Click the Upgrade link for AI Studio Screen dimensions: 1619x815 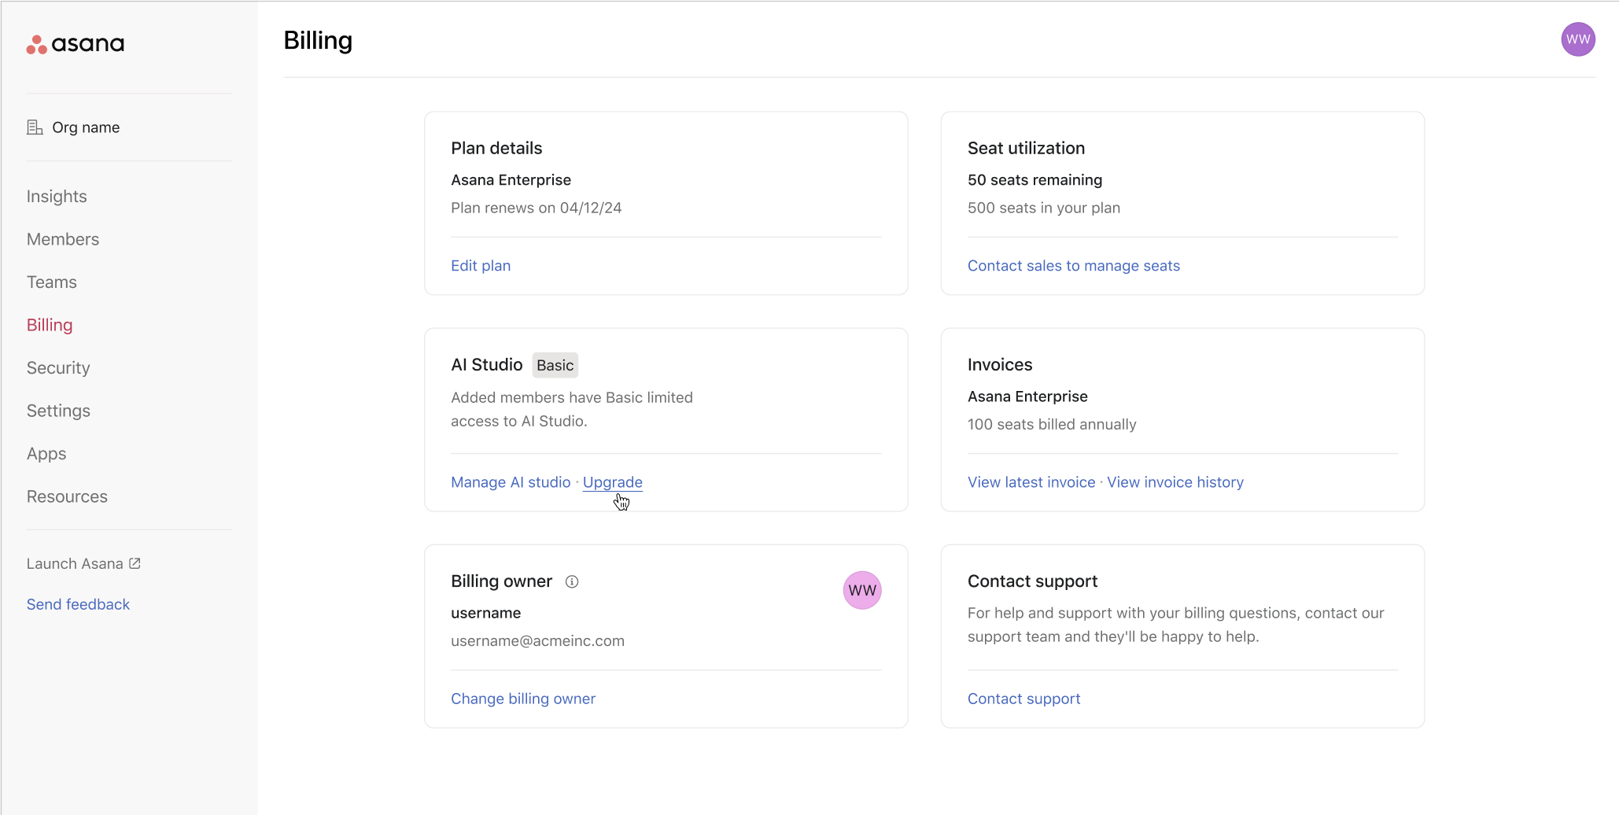click(x=612, y=481)
